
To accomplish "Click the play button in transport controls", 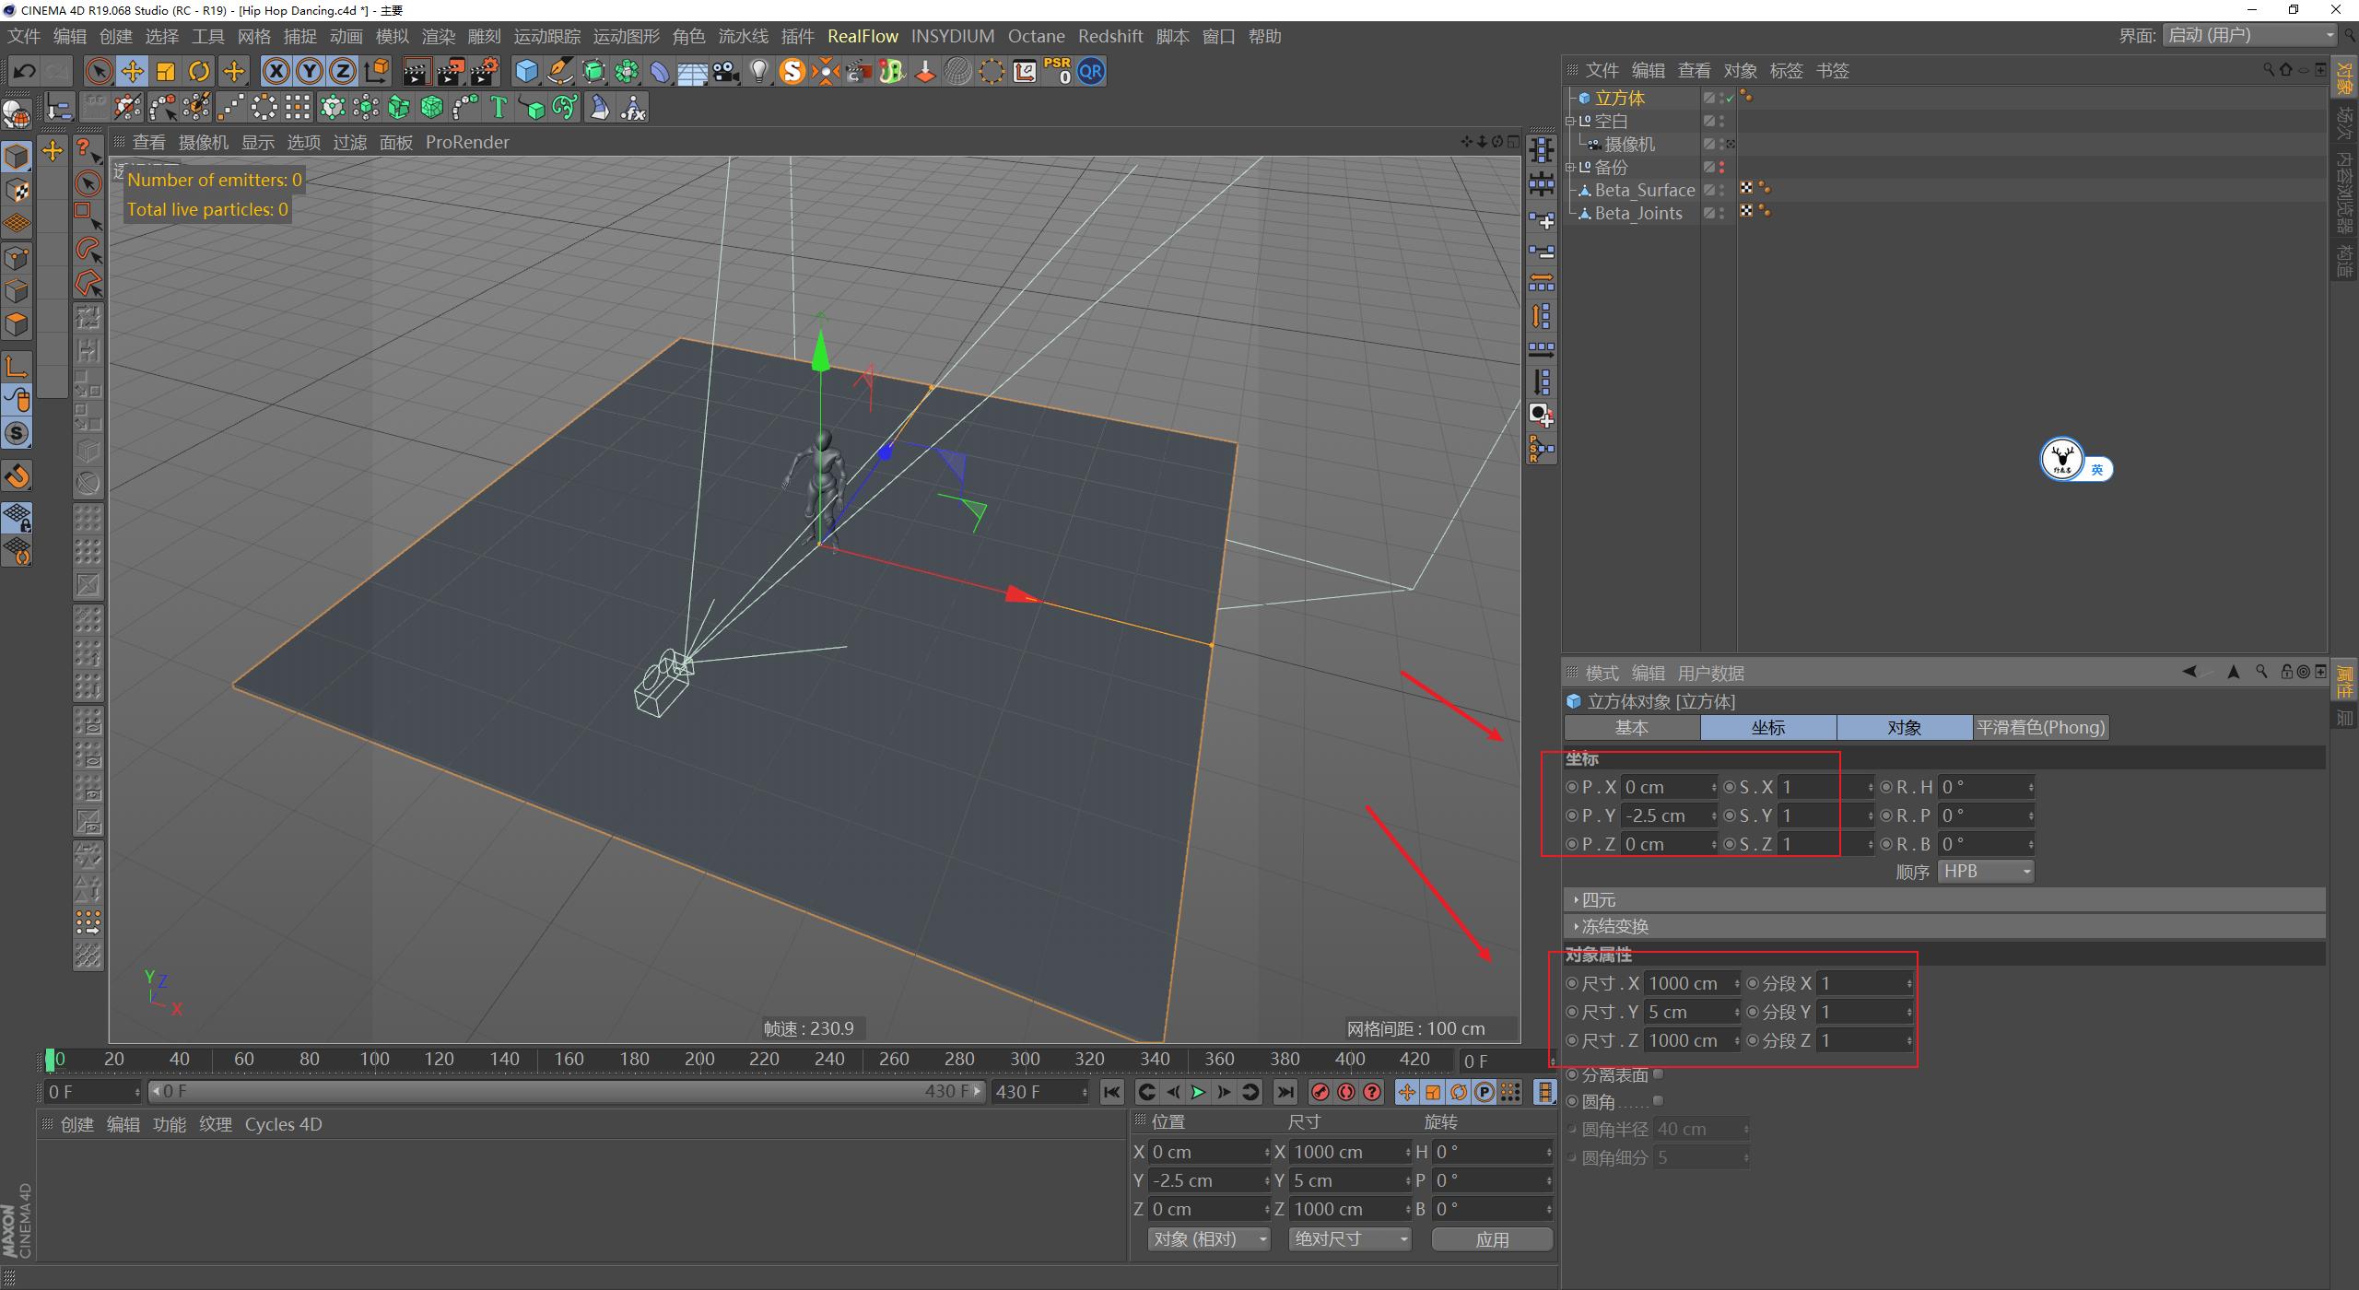I will 1198,1092.
